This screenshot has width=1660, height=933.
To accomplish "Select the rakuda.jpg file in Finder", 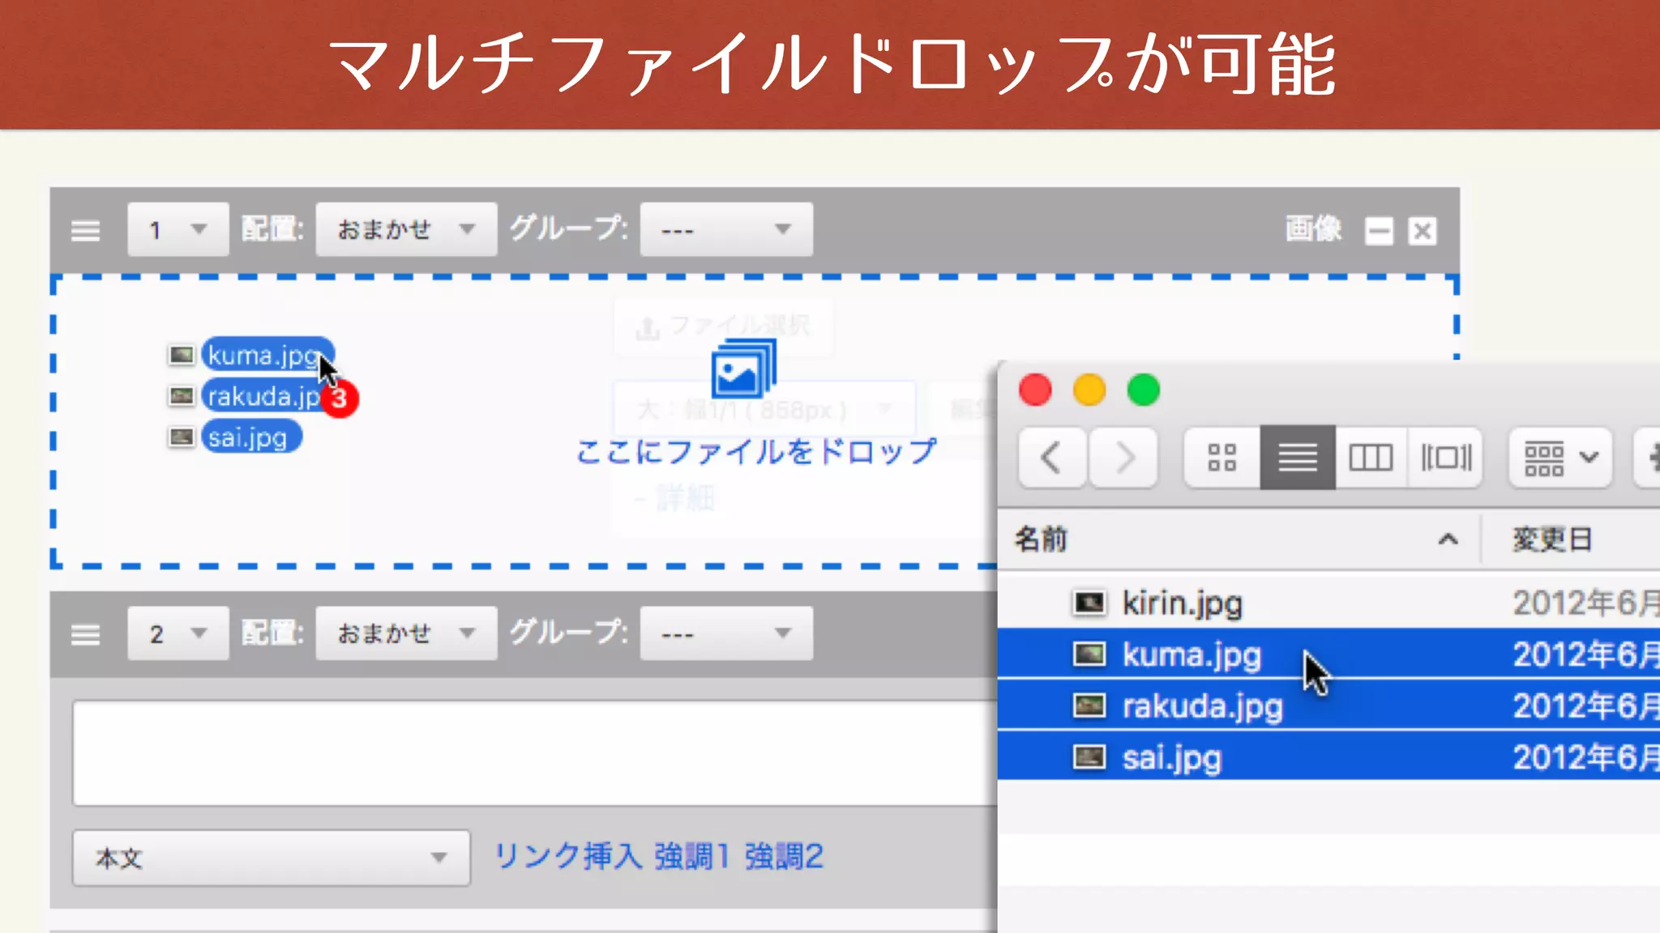I will (x=1328, y=705).
